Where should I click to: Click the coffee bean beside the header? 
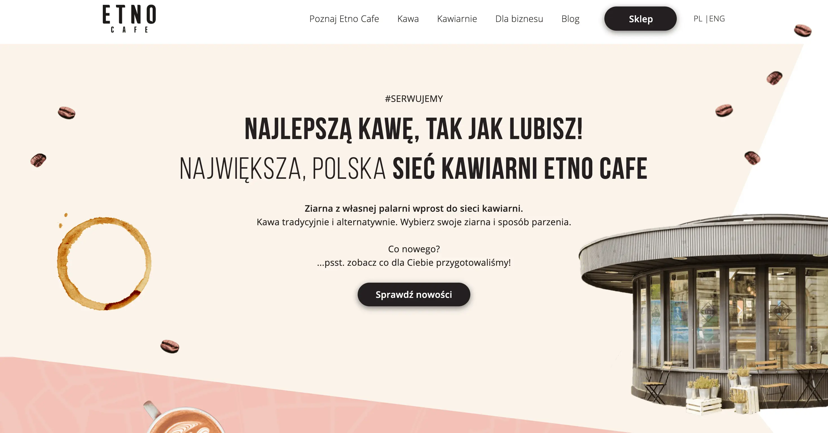tap(803, 30)
